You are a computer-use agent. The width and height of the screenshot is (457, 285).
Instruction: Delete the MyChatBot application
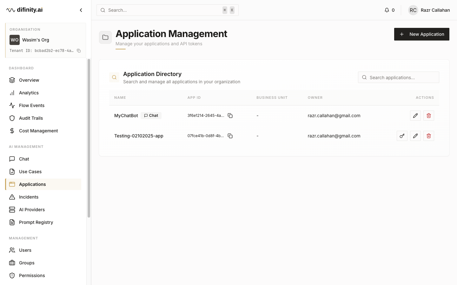[429, 116]
